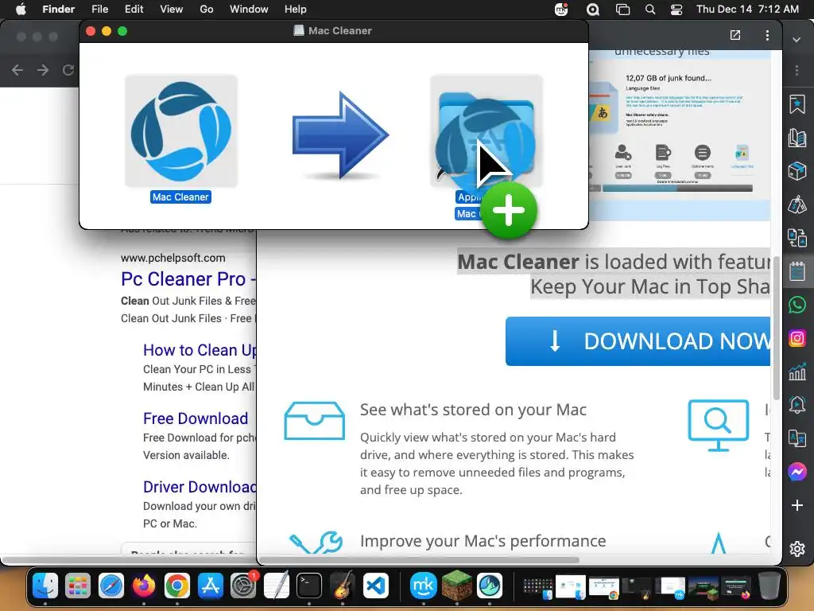The image size is (814, 611).
Task: Open Control Center in the menu bar
Action: [x=676, y=10]
